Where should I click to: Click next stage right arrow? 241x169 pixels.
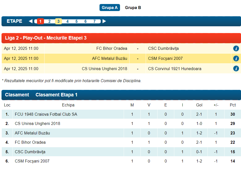point(104,21)
